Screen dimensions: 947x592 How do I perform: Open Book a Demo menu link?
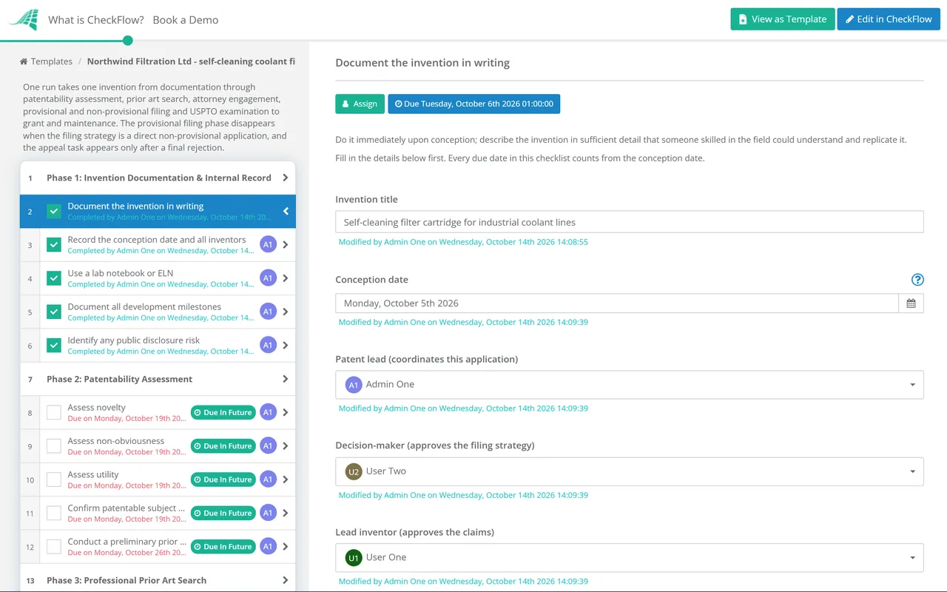coord(186,20)
